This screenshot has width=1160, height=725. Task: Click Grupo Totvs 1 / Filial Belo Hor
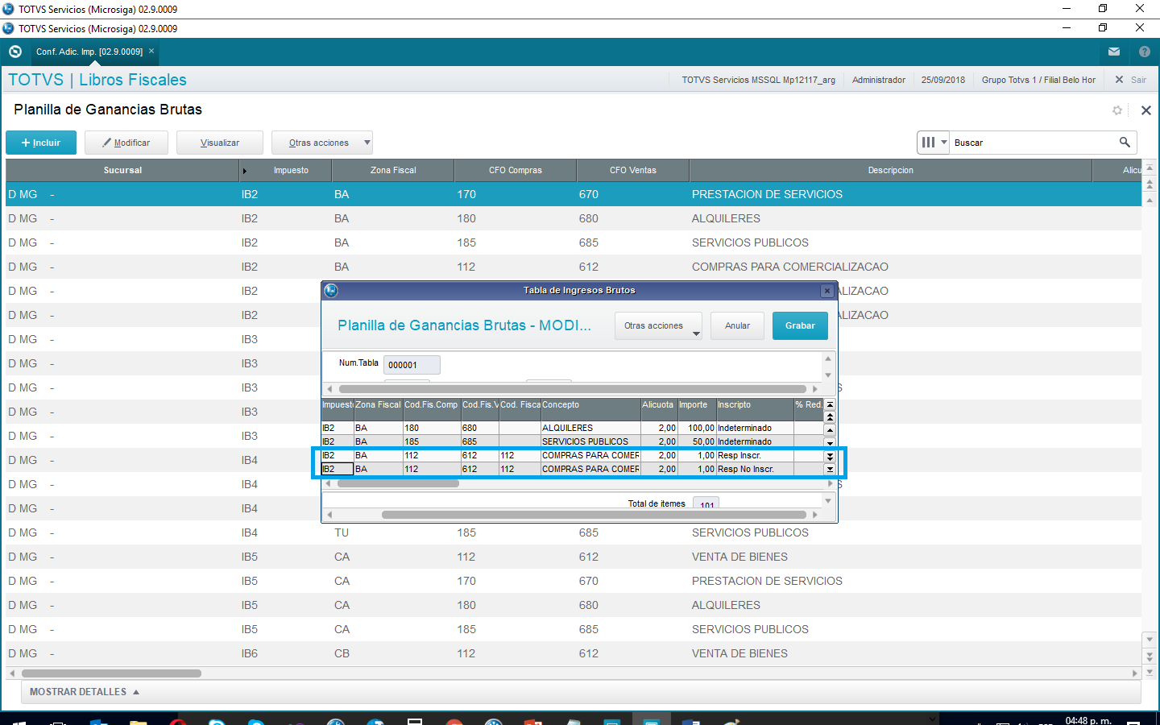coord(1038,80)
